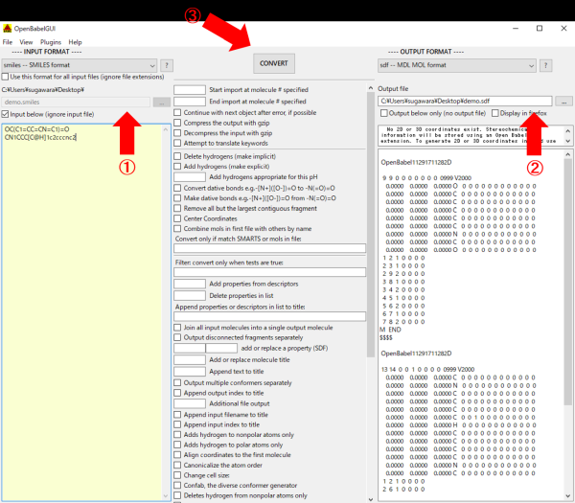Image resolution: width=575 pixels, height=503 pixels.
Task: Toggle 'Input below (ignore input file)' checkbox
Action: (7, 113)
